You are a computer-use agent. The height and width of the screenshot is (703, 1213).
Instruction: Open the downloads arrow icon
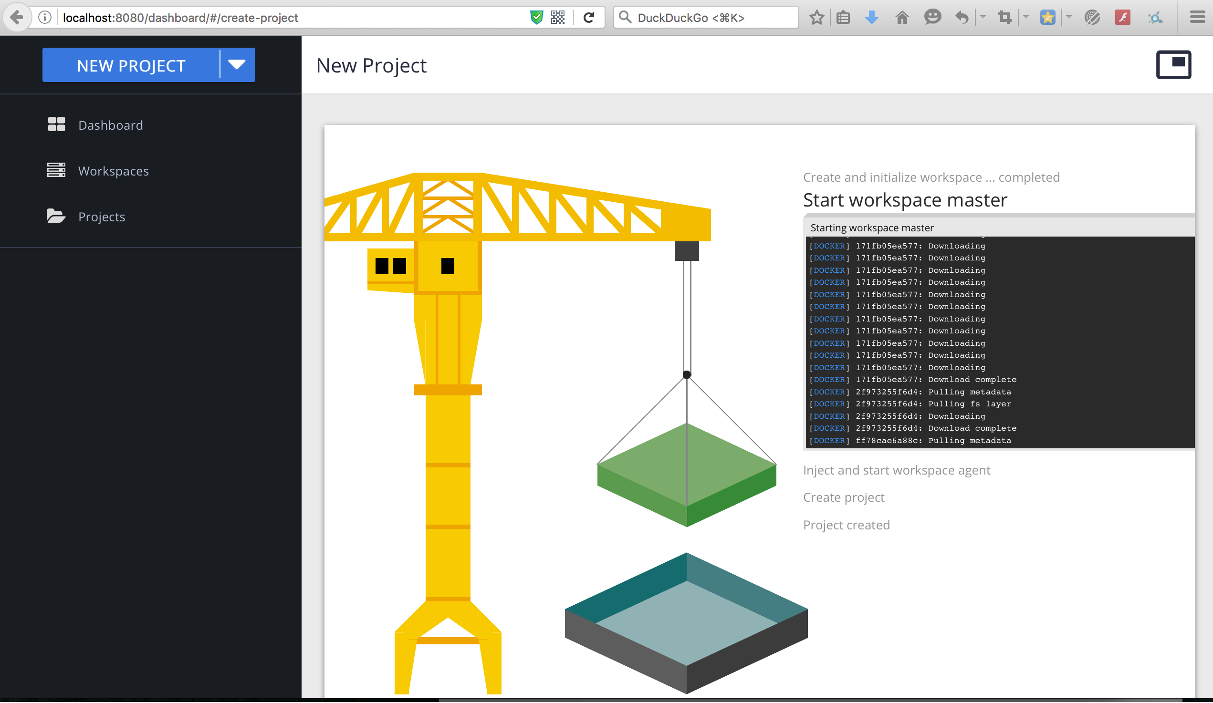872,18
